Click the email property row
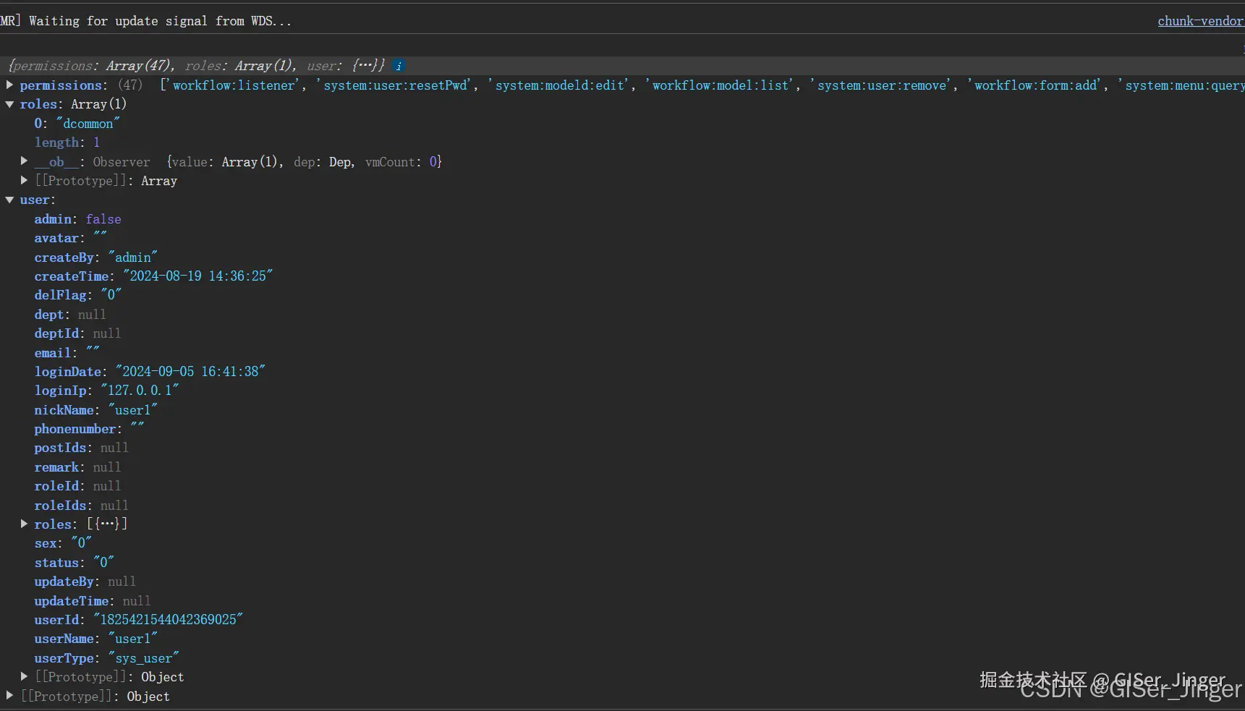 click(67, 353)
